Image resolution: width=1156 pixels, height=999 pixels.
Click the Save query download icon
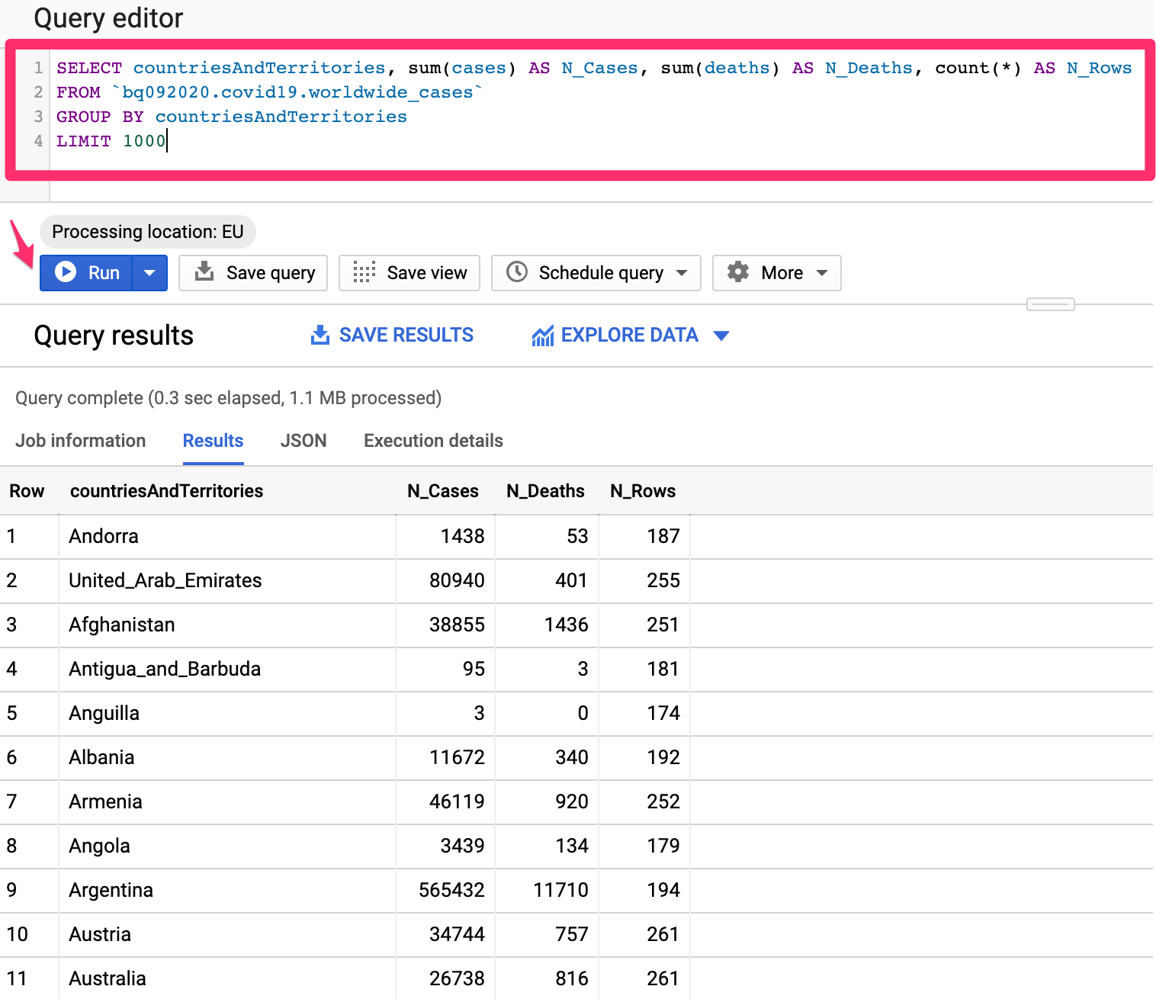coord(204,272)
